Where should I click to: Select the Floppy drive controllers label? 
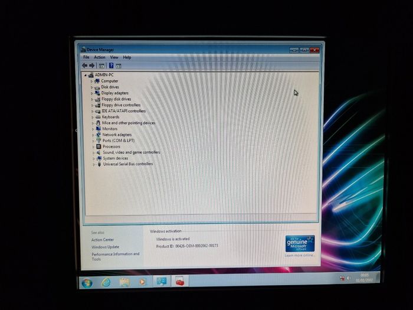(121, 105)
